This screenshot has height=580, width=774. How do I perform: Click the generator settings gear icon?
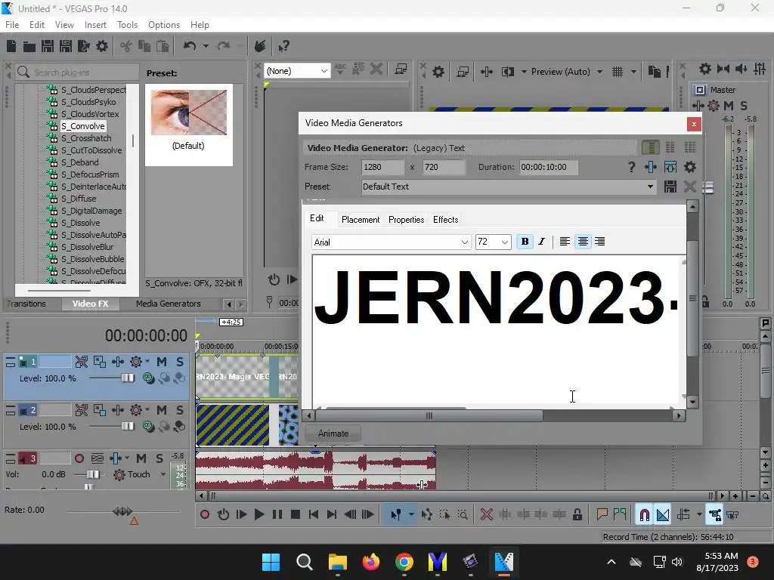(689, 167)
